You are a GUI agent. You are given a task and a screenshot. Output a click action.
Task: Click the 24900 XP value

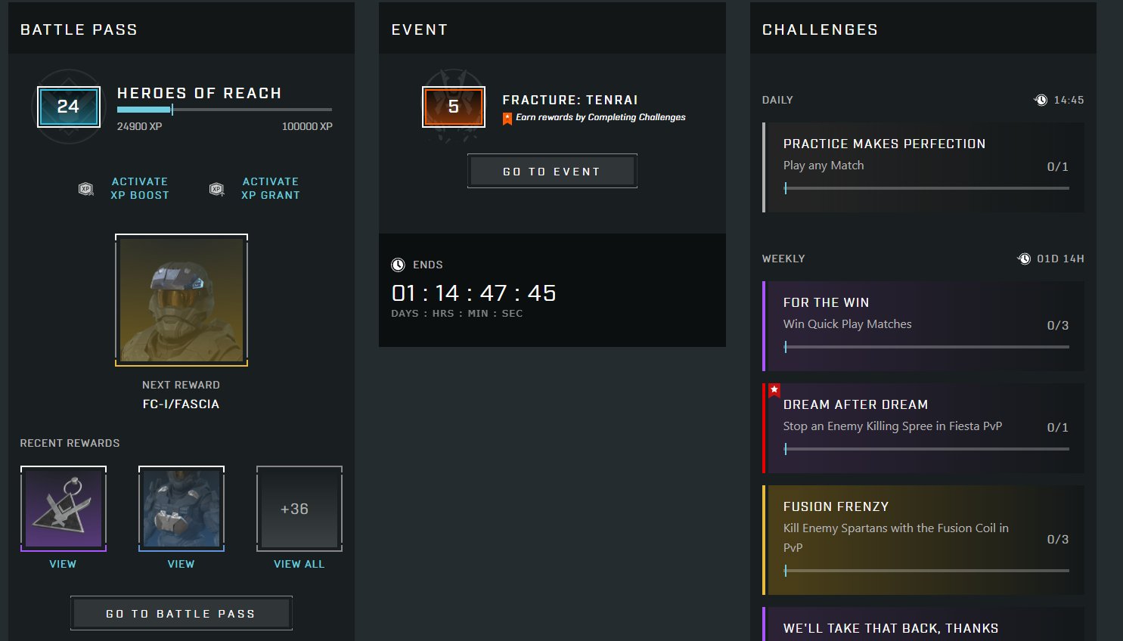[x=139, y=126]
